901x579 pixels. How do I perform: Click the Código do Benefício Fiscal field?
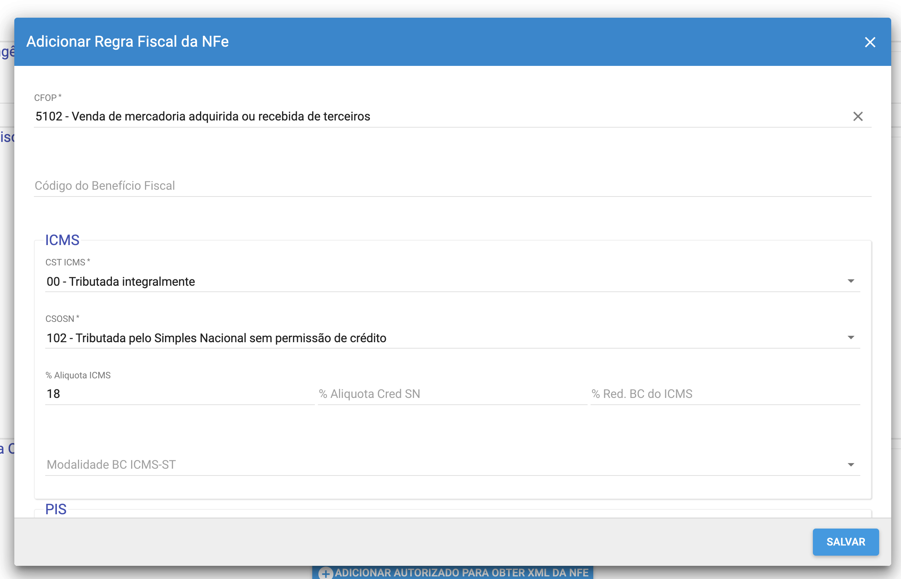[452, 186]
